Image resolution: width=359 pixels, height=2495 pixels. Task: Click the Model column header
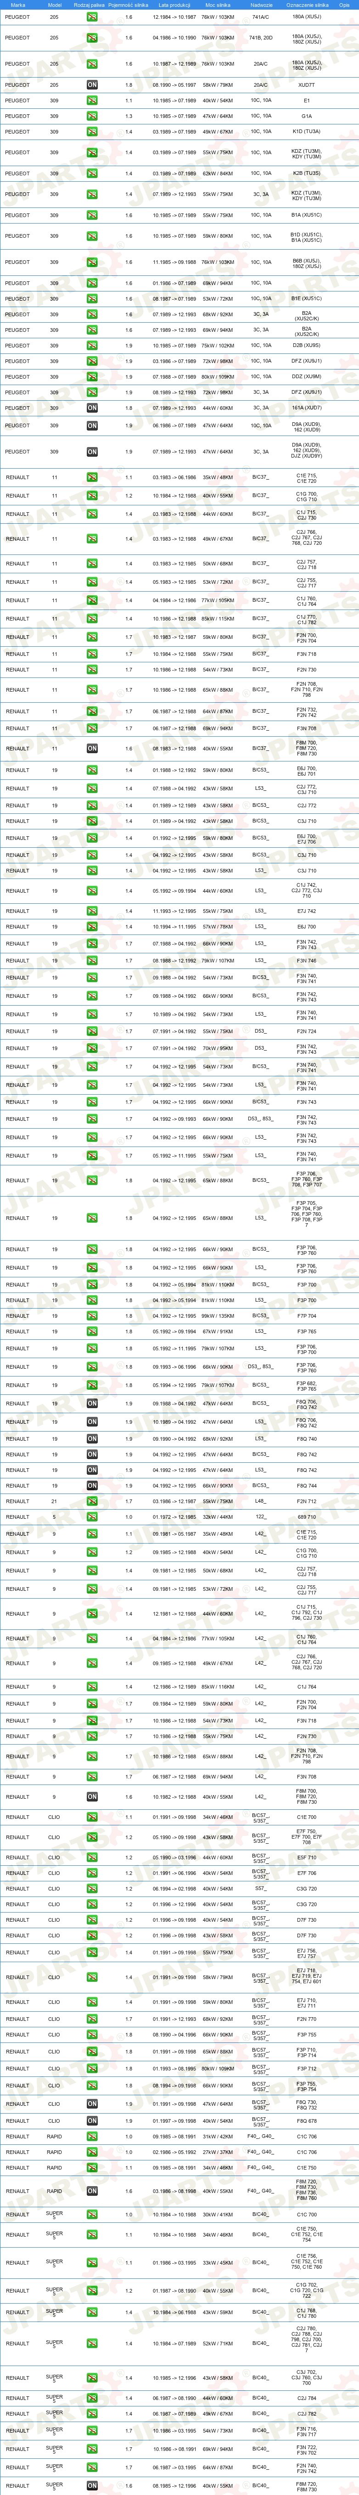54,5
